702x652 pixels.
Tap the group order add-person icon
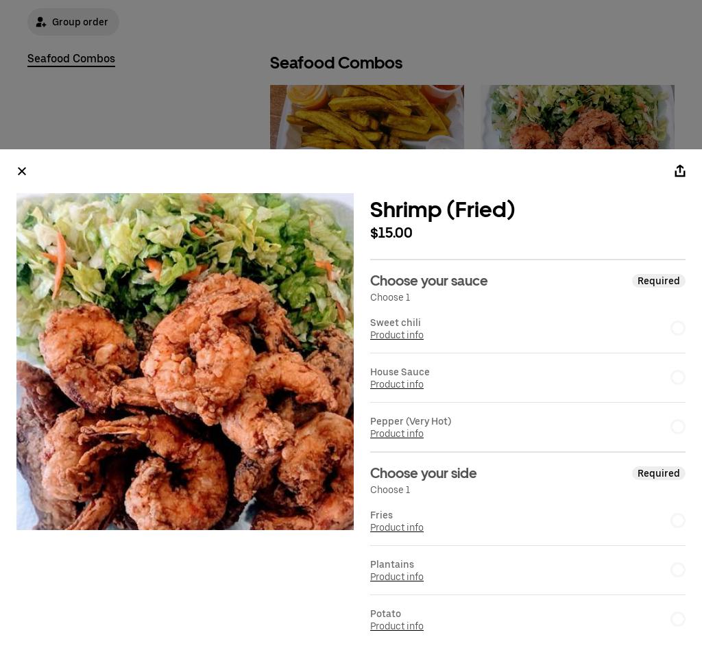pos(41,22)
